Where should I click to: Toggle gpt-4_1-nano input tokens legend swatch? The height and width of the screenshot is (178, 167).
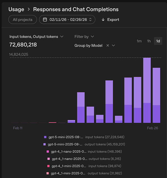coord(48,152)
